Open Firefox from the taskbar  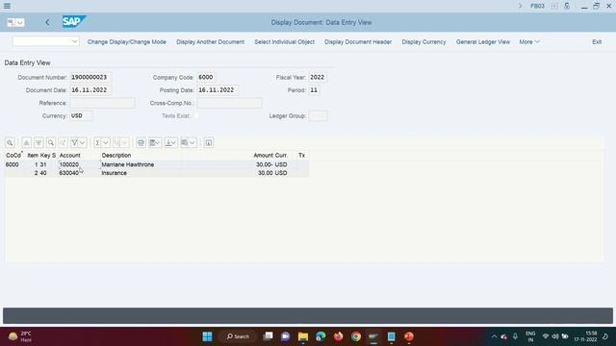click(x=338, y=336)
